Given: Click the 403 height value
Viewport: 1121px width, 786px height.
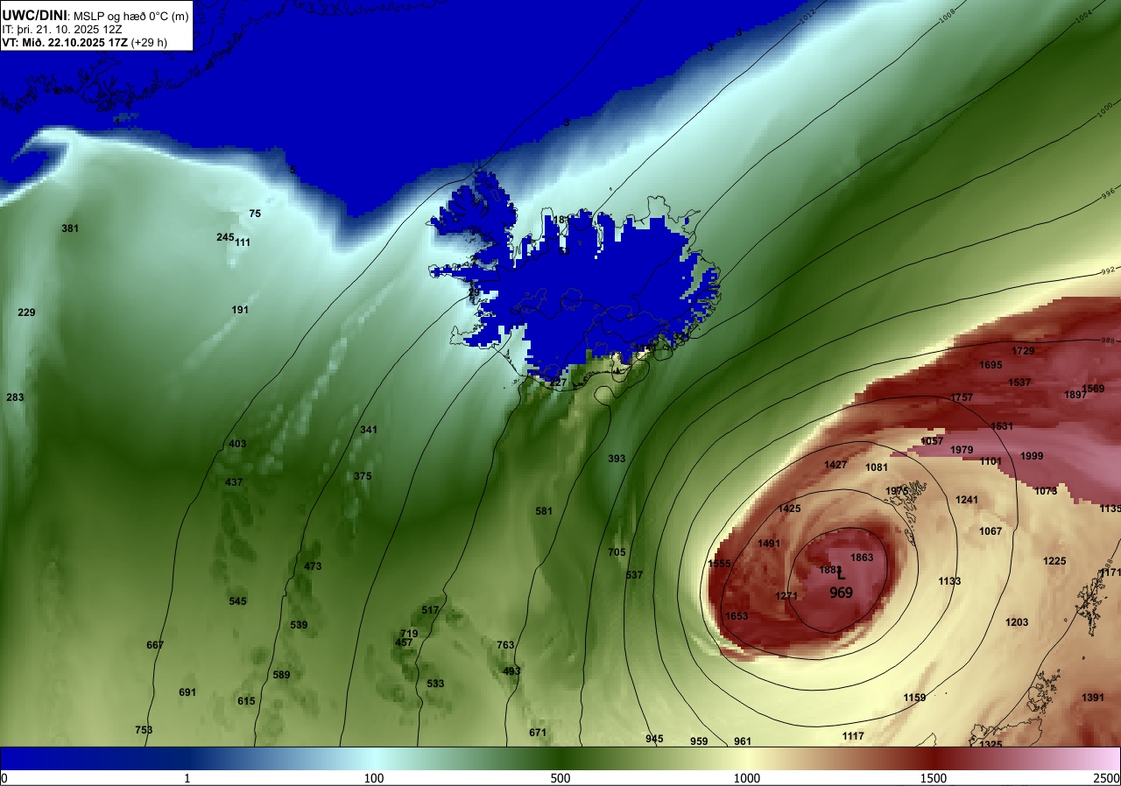Looking at the screenshot, I should point(237,444).
